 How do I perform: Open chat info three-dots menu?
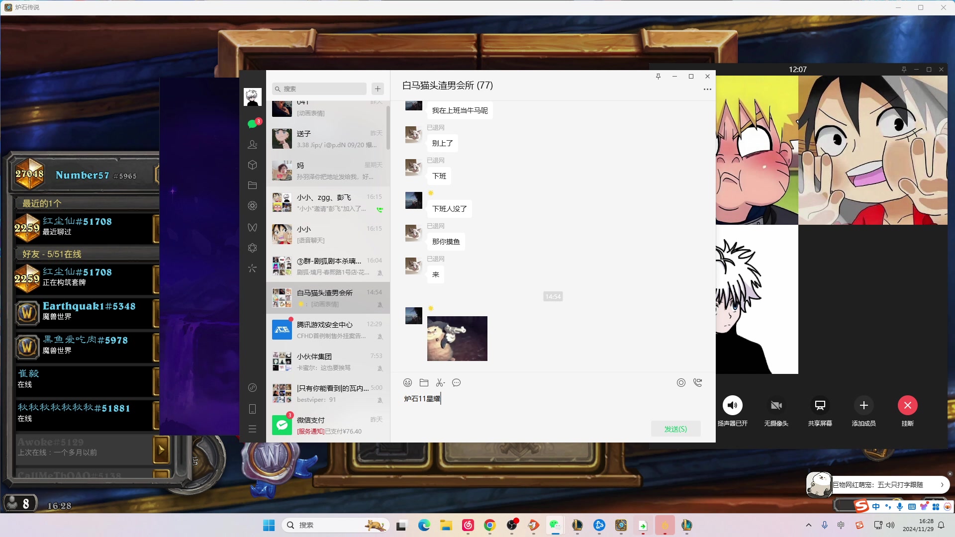(x=707, y=89)
